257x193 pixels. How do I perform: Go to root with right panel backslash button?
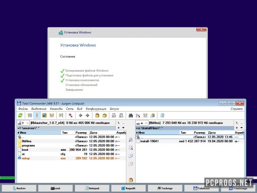[x=237, y=123]
